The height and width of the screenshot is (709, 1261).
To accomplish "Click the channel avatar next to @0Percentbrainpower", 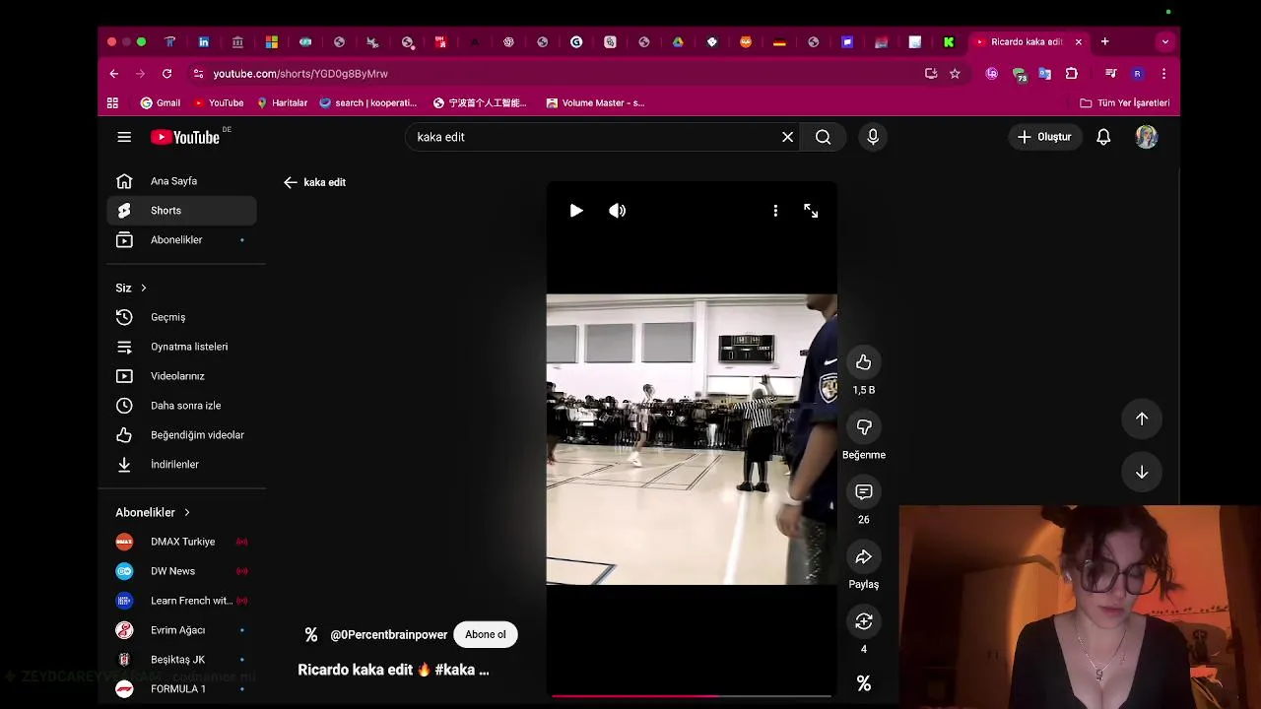I will [x=311, y=635].
